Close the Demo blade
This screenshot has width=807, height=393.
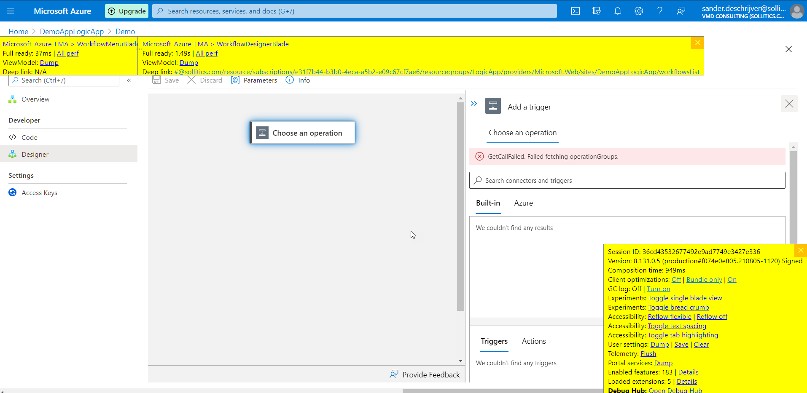pyautogui.click(x=788, y=49)
